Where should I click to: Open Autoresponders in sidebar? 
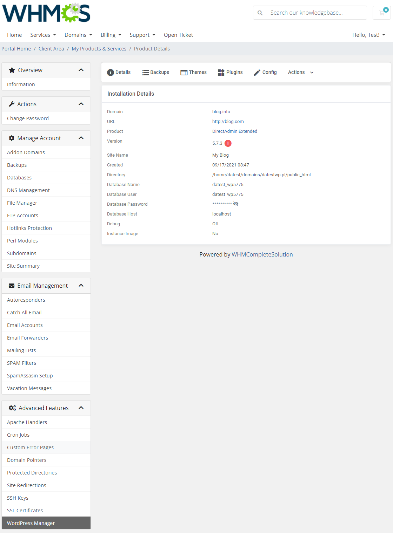pos(46,300)
